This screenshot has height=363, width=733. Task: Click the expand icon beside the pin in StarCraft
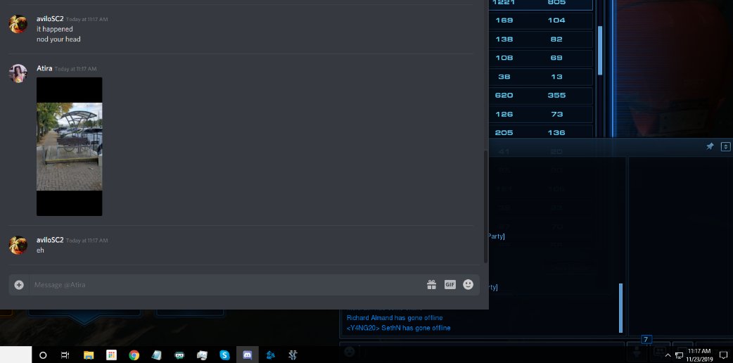(725, 146)
